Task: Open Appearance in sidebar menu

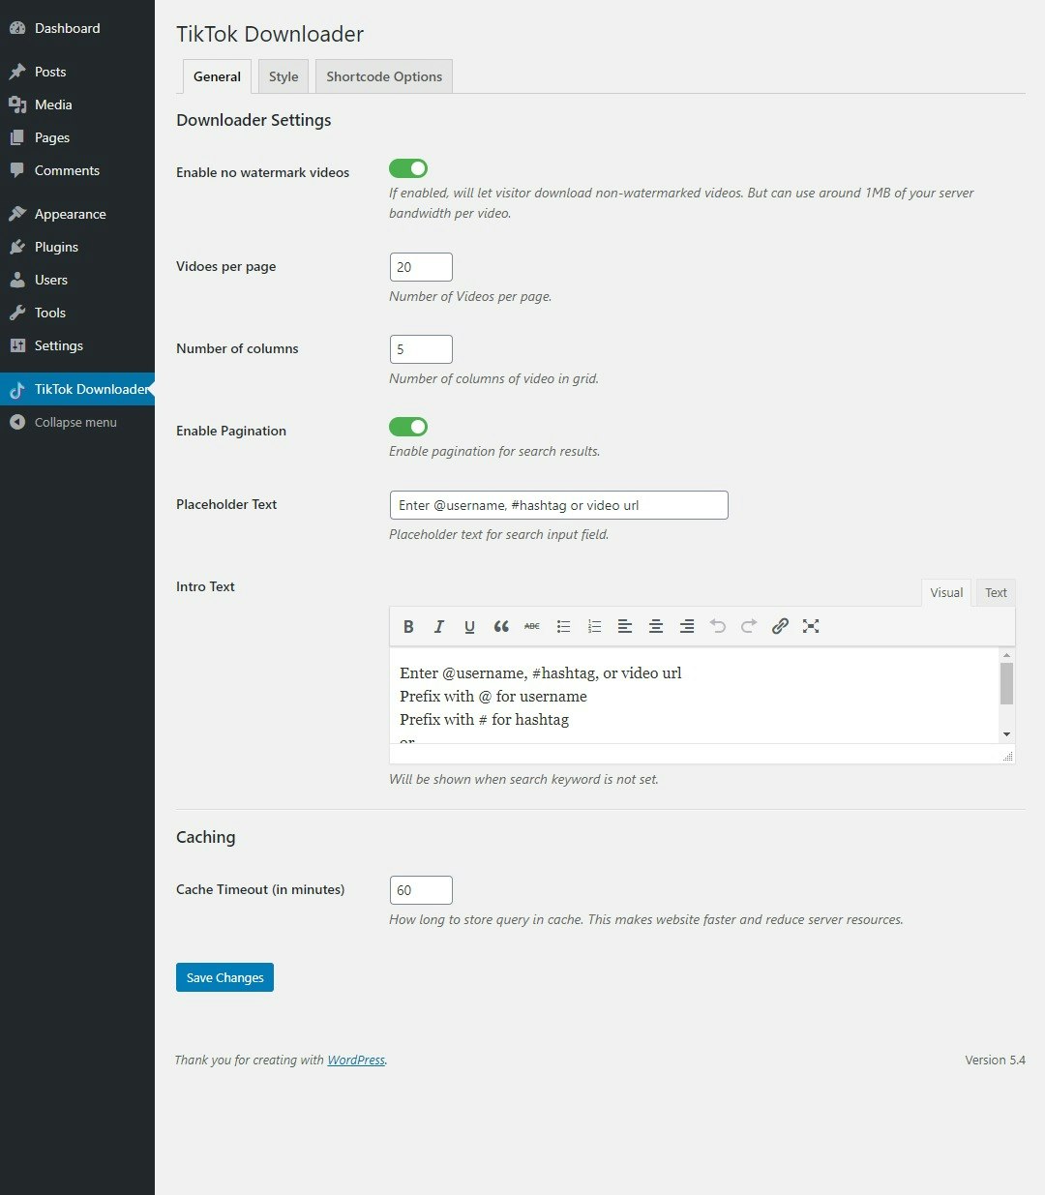Action: (x=77, y=214)
